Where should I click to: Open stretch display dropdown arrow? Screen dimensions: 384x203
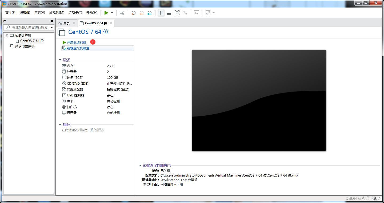click(214, 13)
